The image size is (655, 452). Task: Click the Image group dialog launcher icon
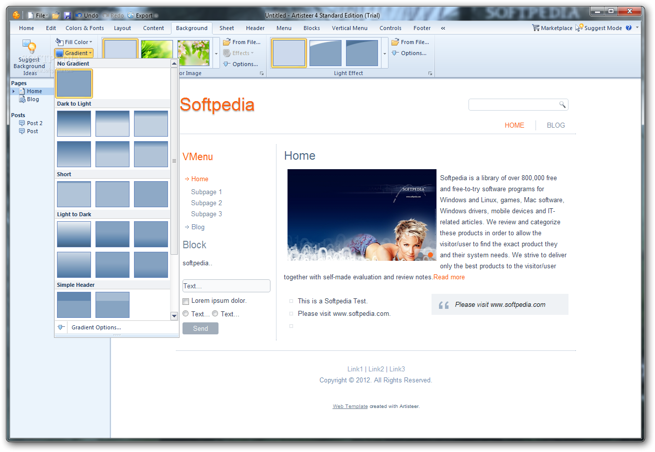[261, 74]
